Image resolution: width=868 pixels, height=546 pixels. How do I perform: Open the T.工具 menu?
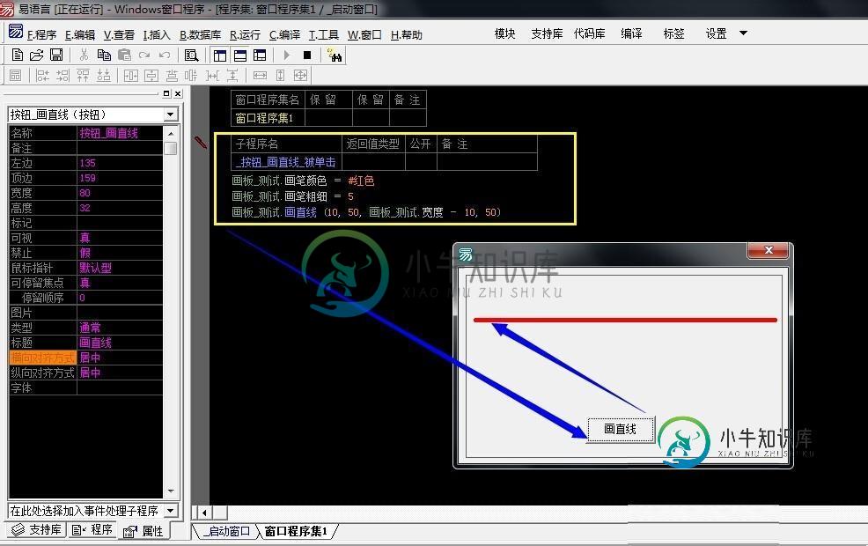tap(323, 35)
